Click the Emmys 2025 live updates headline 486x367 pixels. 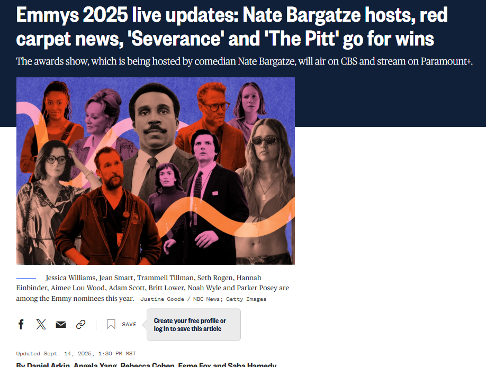[232, 26]
